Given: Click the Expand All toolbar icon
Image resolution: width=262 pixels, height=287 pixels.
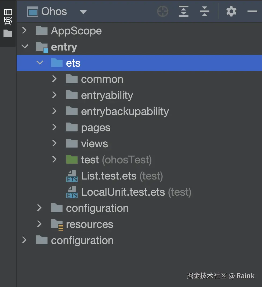Looking at the screenshot, I should click(184, 12).
